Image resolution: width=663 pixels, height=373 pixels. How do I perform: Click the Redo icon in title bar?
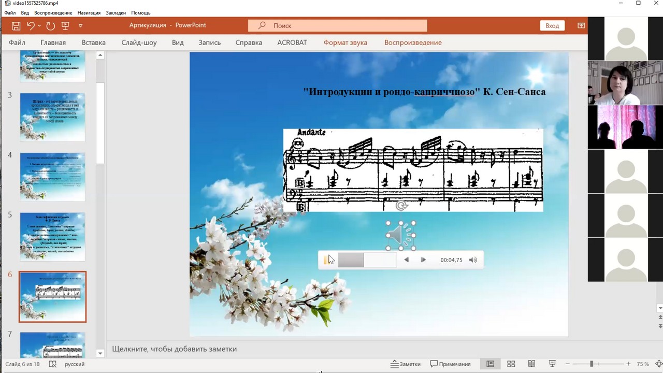coord(50,25)
